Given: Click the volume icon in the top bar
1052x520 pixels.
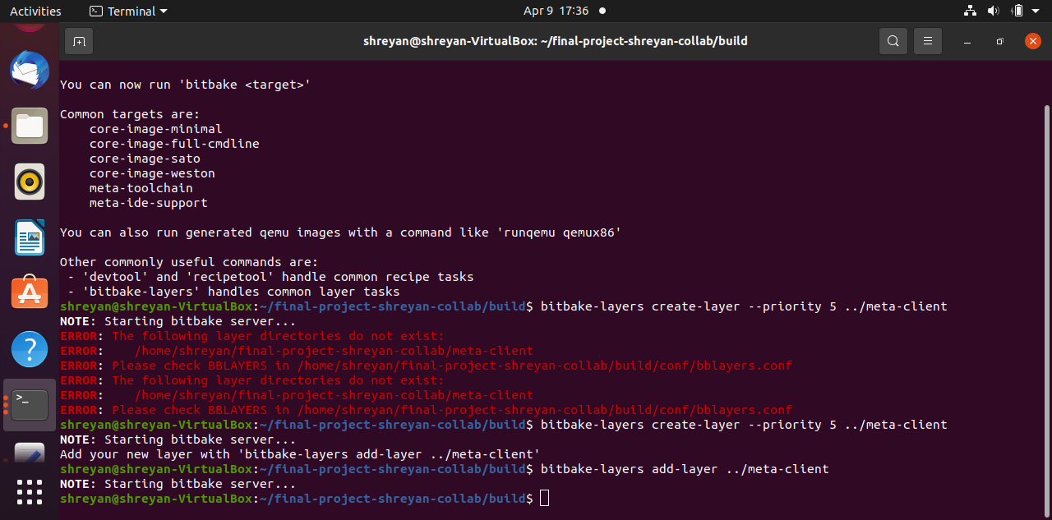Looking at the screenshot, I should click(x=994, y=11).
